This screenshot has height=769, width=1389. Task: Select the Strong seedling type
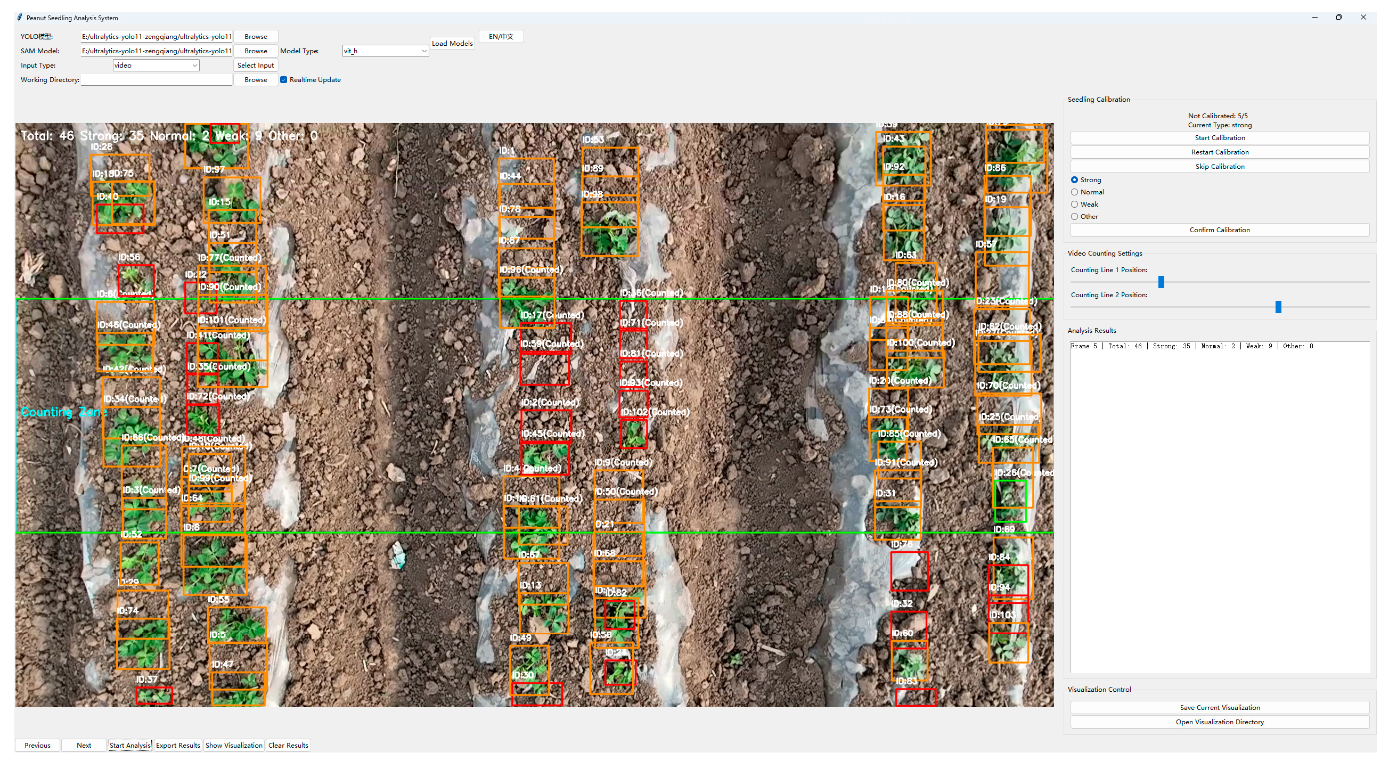1074,180
